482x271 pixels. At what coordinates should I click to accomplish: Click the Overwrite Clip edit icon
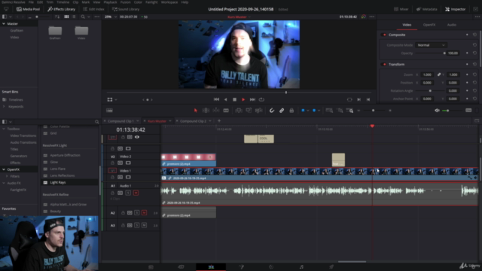click(249, 111)
